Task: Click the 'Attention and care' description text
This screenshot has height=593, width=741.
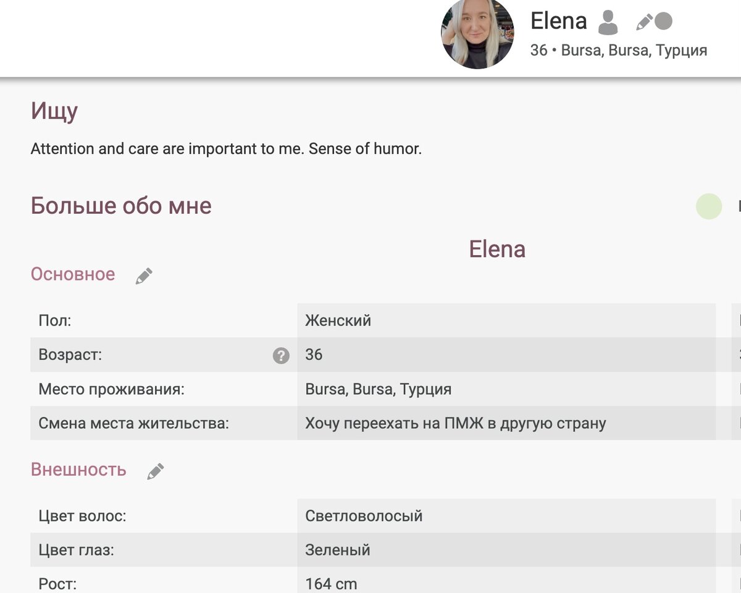Action: coord(226,149)
